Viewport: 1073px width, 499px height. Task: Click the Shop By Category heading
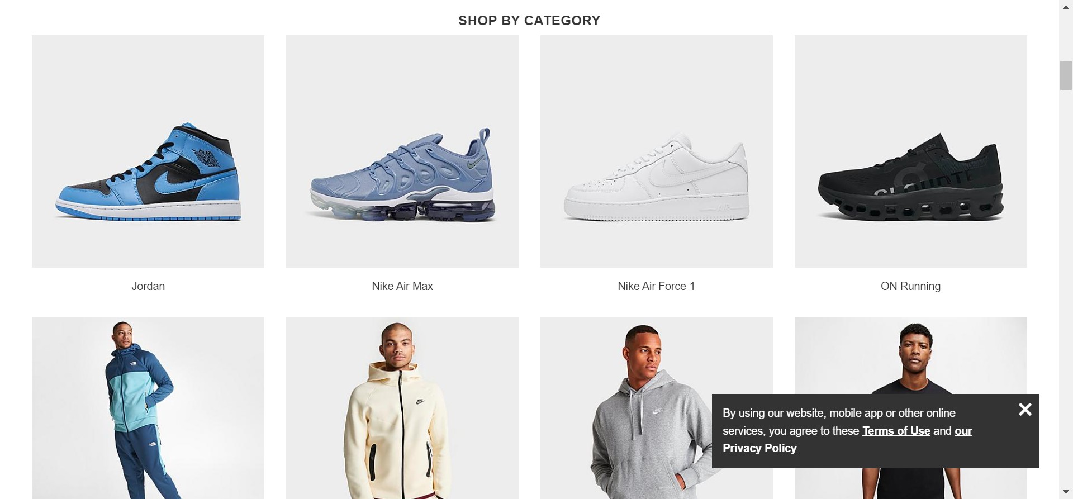click(x=529, y=21)
